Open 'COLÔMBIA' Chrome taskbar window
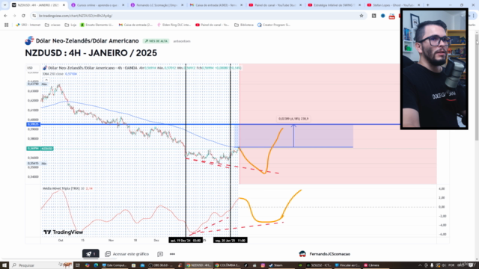 228,265
